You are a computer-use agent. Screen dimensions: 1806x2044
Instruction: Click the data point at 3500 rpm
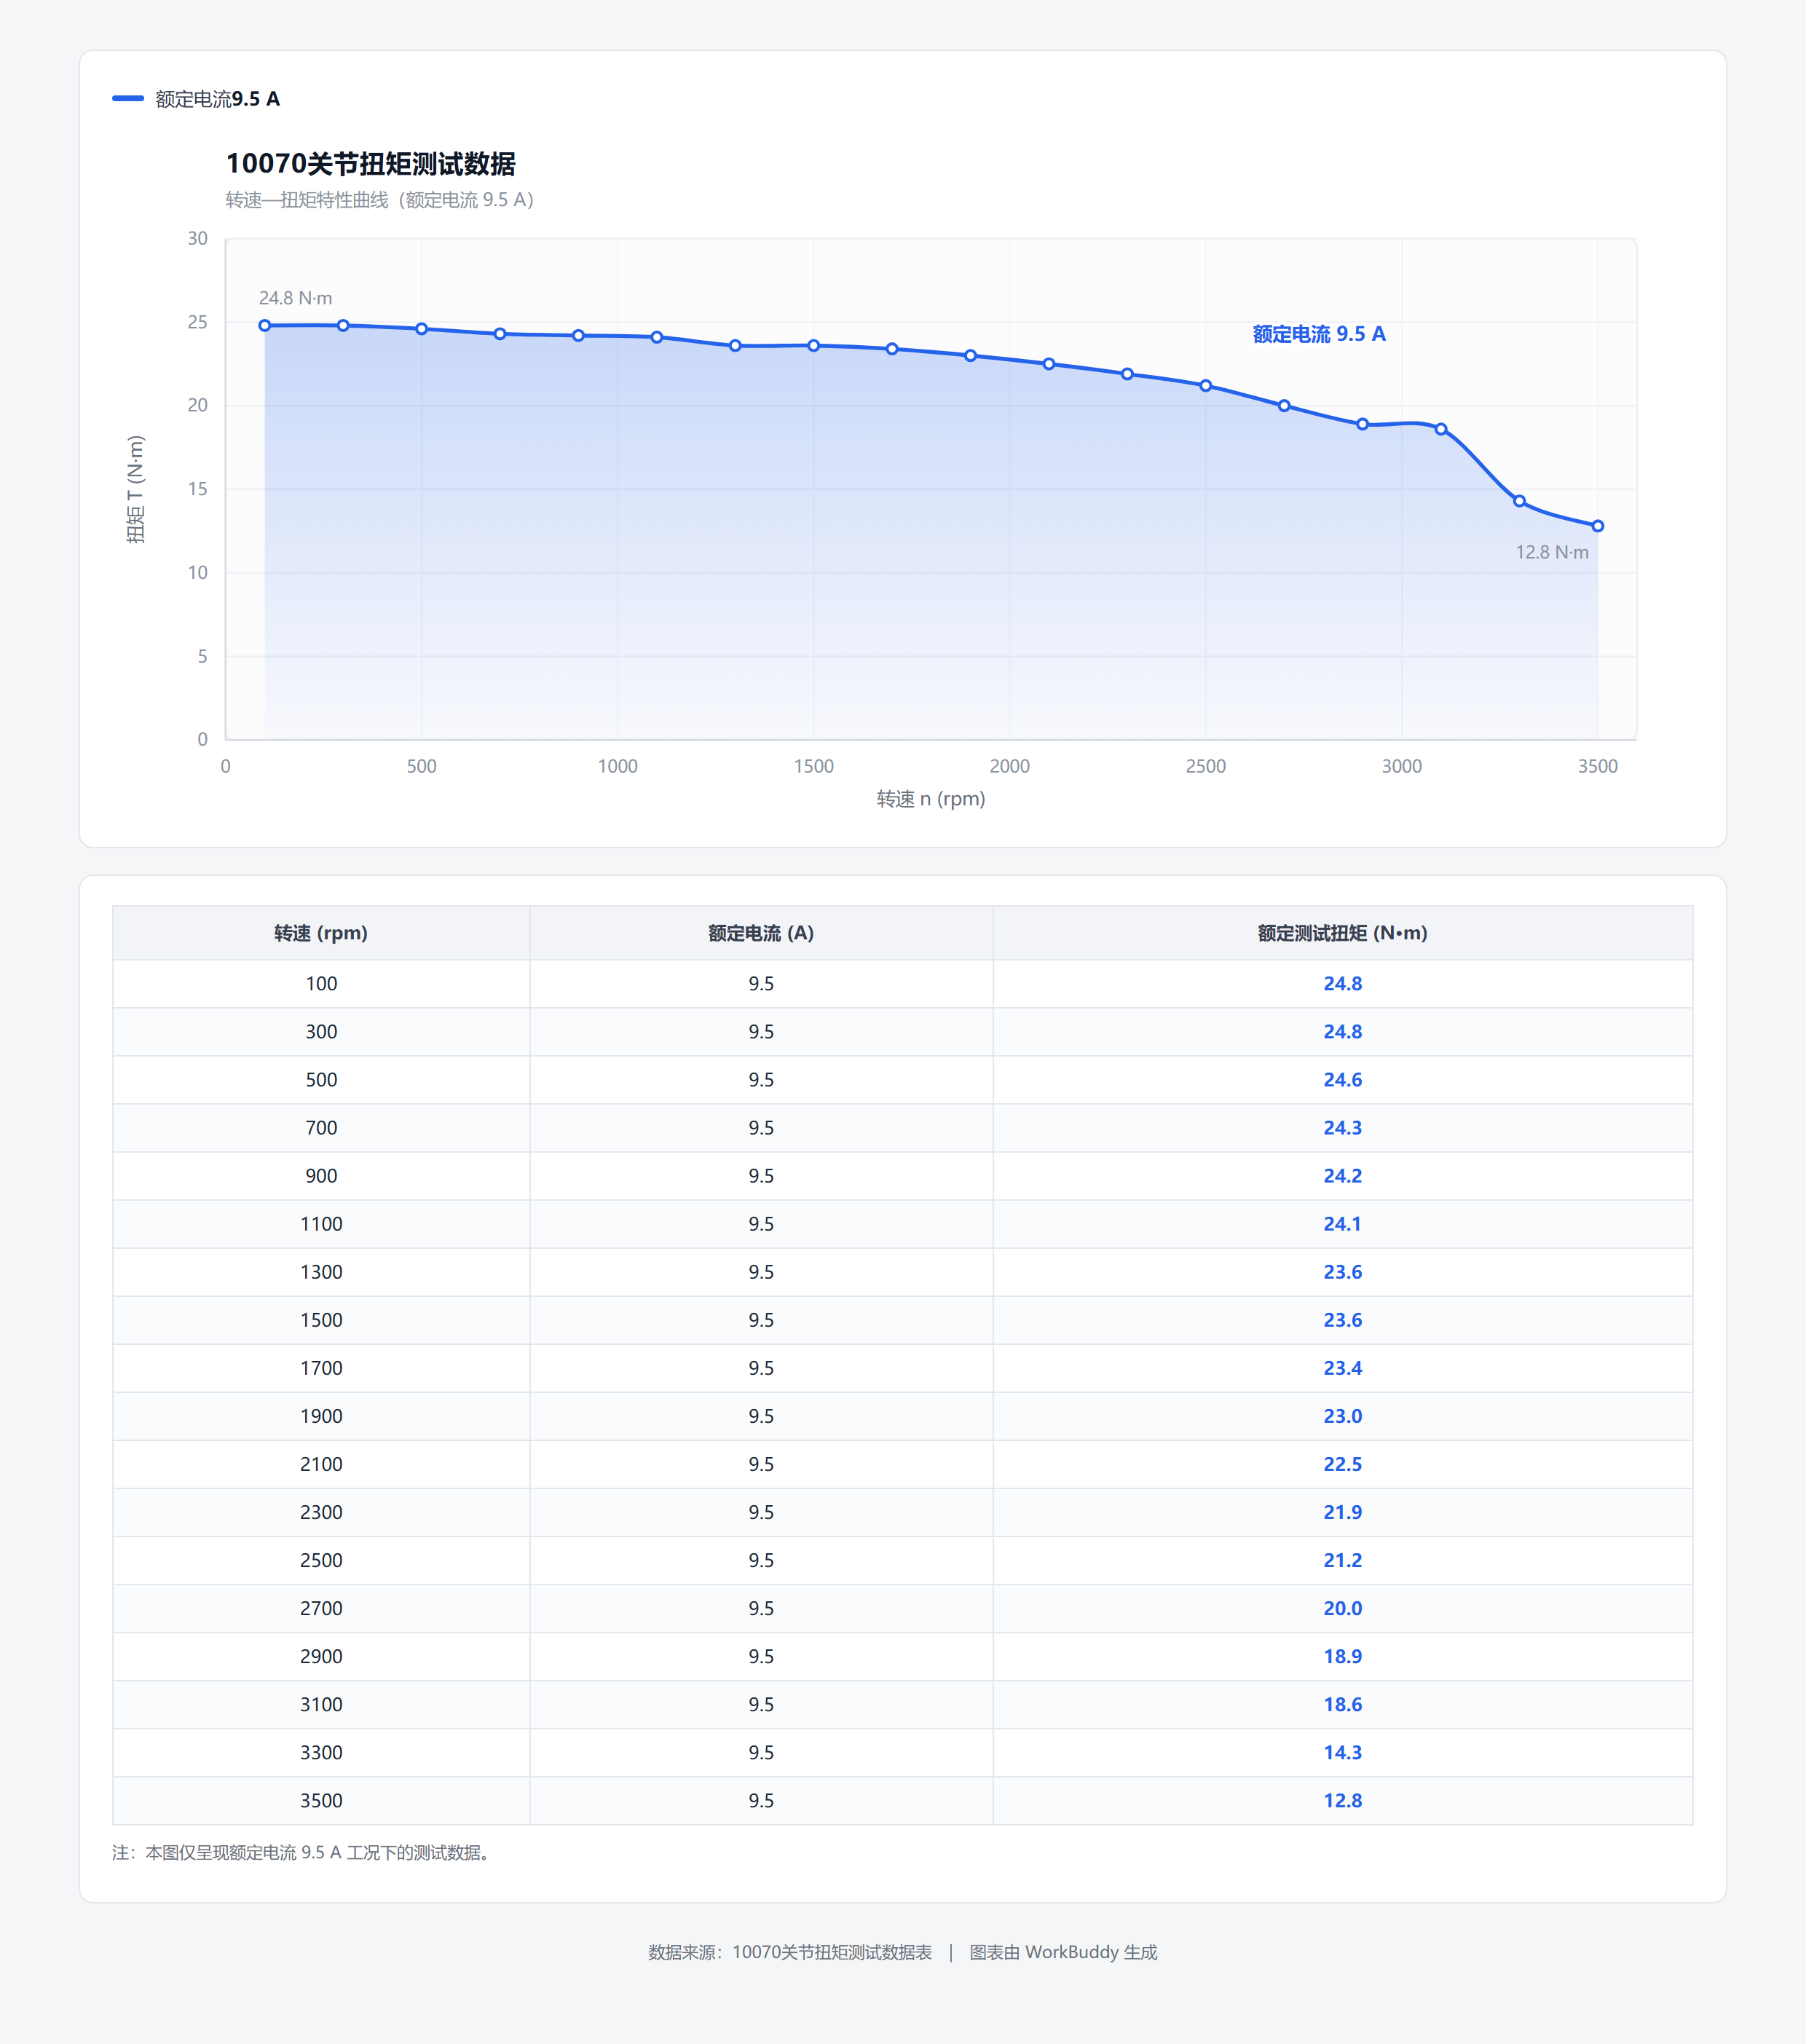pyautogui.click(x=1598, y=526)
